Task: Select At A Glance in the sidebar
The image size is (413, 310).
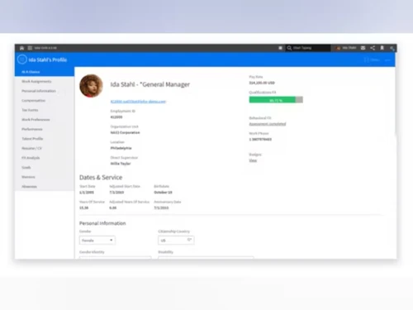Action: tap(45, 72)
